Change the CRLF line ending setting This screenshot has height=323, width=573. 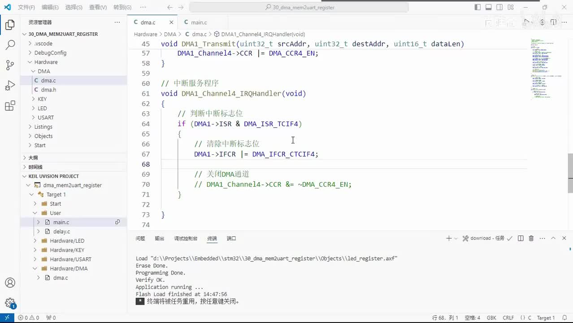(x=508, y=318)
